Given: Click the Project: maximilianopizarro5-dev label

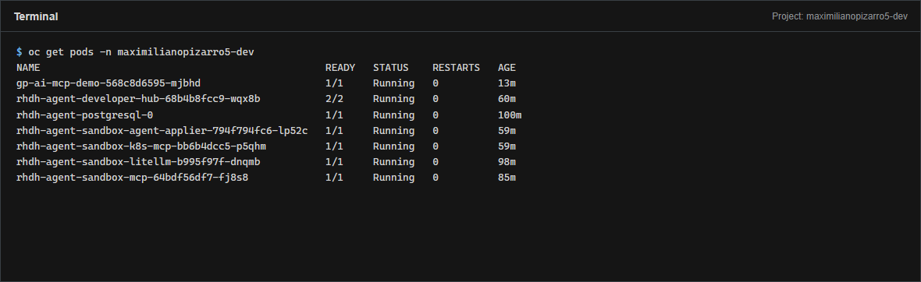Looking at the screenshot, I should point(839,16).
